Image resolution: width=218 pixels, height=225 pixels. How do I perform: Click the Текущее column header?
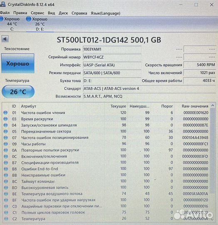pos(118,106)
